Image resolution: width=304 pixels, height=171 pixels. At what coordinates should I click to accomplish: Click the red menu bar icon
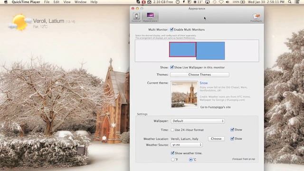coord(143,2)
